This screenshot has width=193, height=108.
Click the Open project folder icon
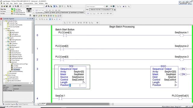(4, 6)
